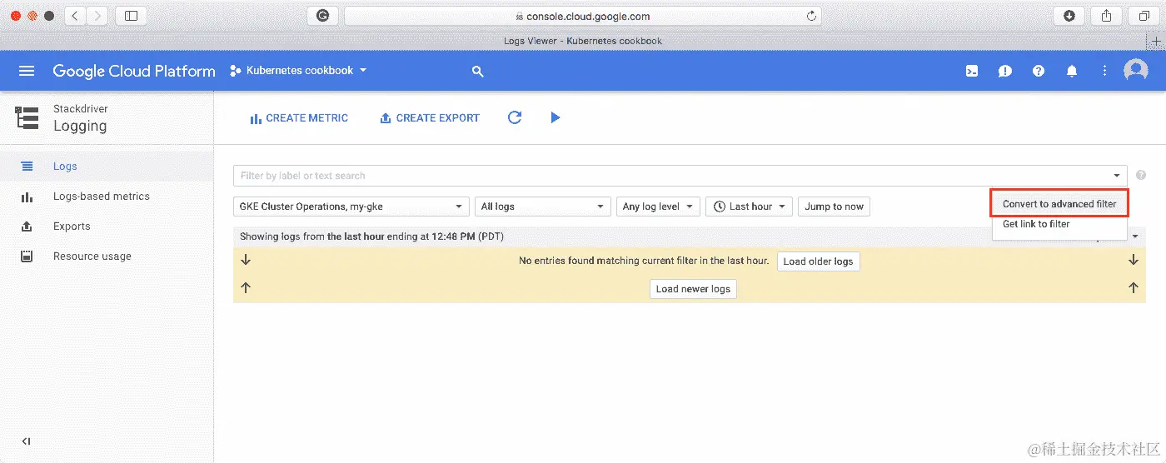1166x463 pixels.
Task: Activate Cloud Shell terminal icon
Action: click(x=972, y=71)
